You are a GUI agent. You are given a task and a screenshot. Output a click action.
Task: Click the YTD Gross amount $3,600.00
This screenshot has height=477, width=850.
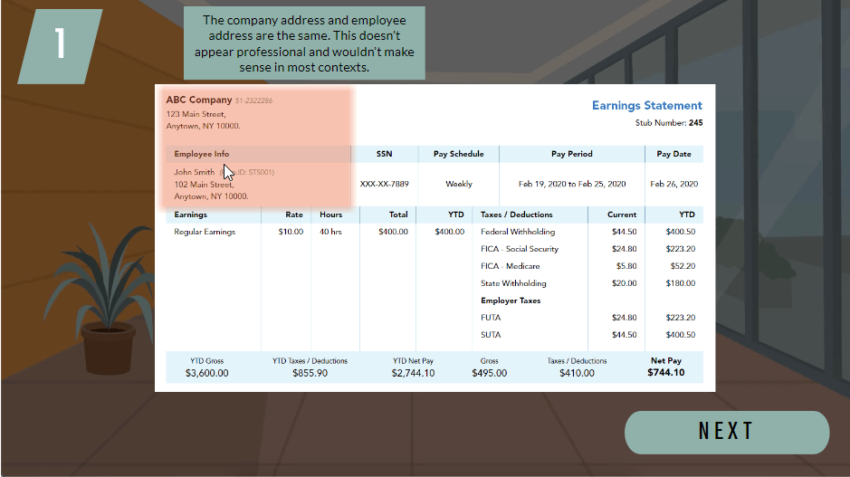point(206,372)
